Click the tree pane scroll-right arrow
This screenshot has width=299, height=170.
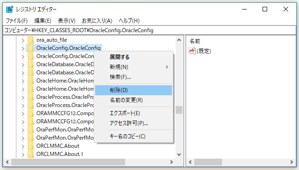click(172, 162)
